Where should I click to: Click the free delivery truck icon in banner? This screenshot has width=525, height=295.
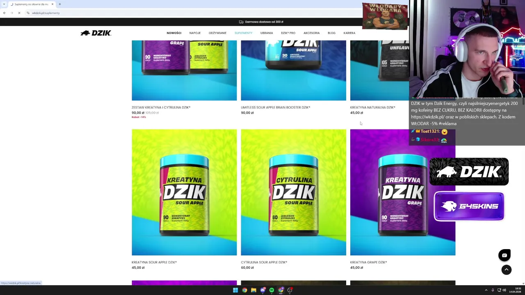click(241, 22)
